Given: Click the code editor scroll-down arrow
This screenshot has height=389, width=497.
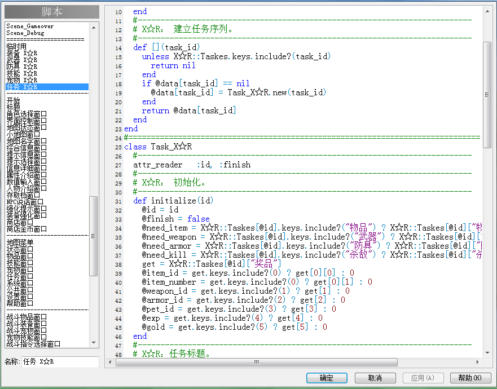Looking at the screenshot, I should click(487, 352).
